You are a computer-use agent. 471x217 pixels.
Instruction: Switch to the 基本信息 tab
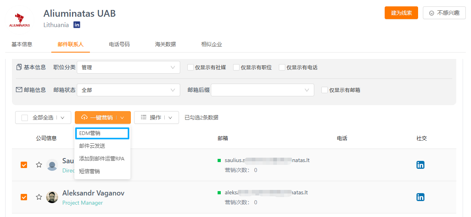pos(22,45)
